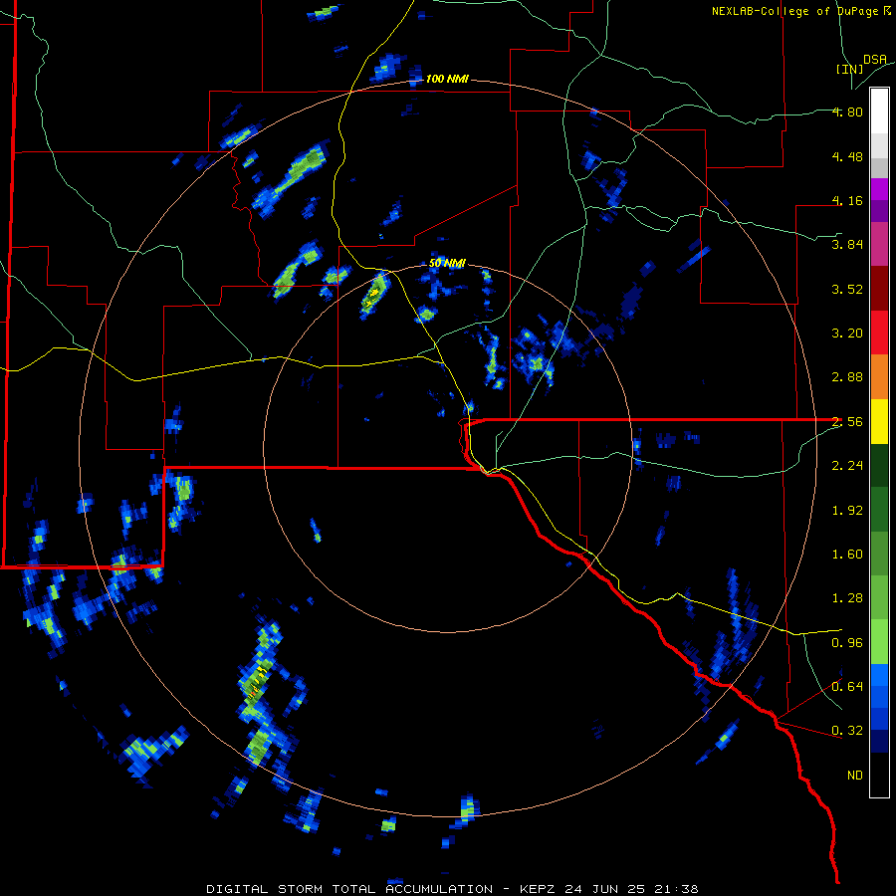Click the 2.24 legend value
The width and height of the screenshot is (896, 896).
click(847, 466)
